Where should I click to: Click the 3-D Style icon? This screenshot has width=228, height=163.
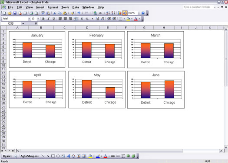[x=133, y=156]
